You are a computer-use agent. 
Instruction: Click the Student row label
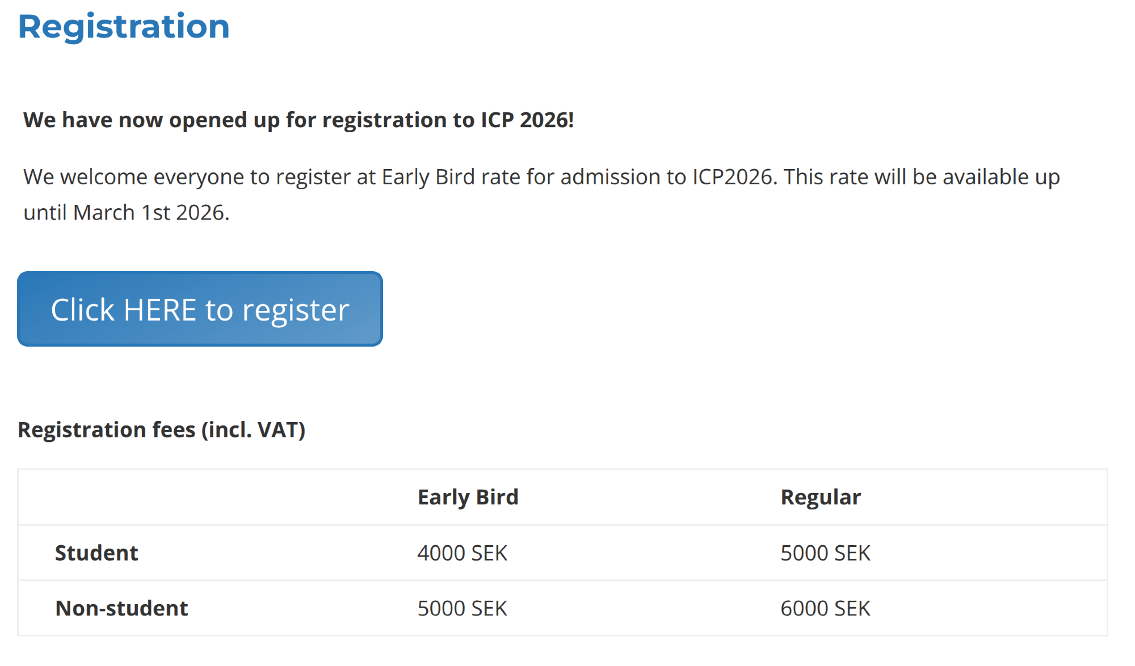[96, 553]
